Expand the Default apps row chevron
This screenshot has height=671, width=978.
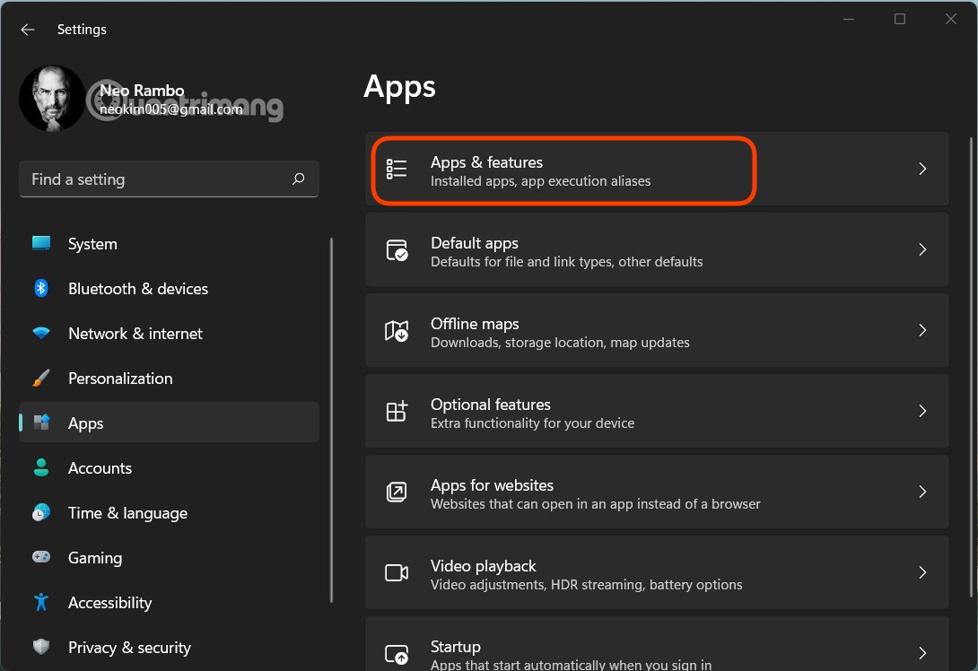[922, 249]
